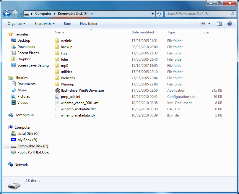239x194 pixels.
Task: Toggle the preview pane button
Action: coord(219,24)
